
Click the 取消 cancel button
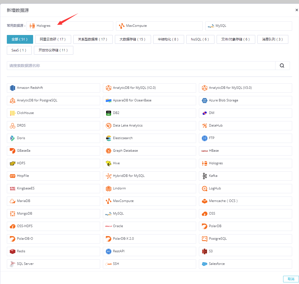(291, 279)
